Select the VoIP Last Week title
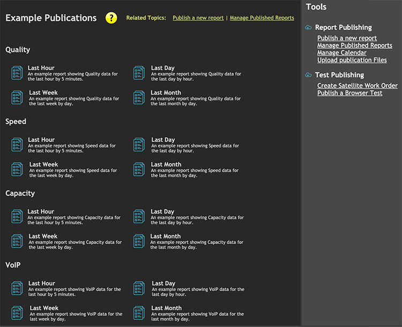This screenshot has height=327, width=402. pyautogui.click(x=44, y=308)
